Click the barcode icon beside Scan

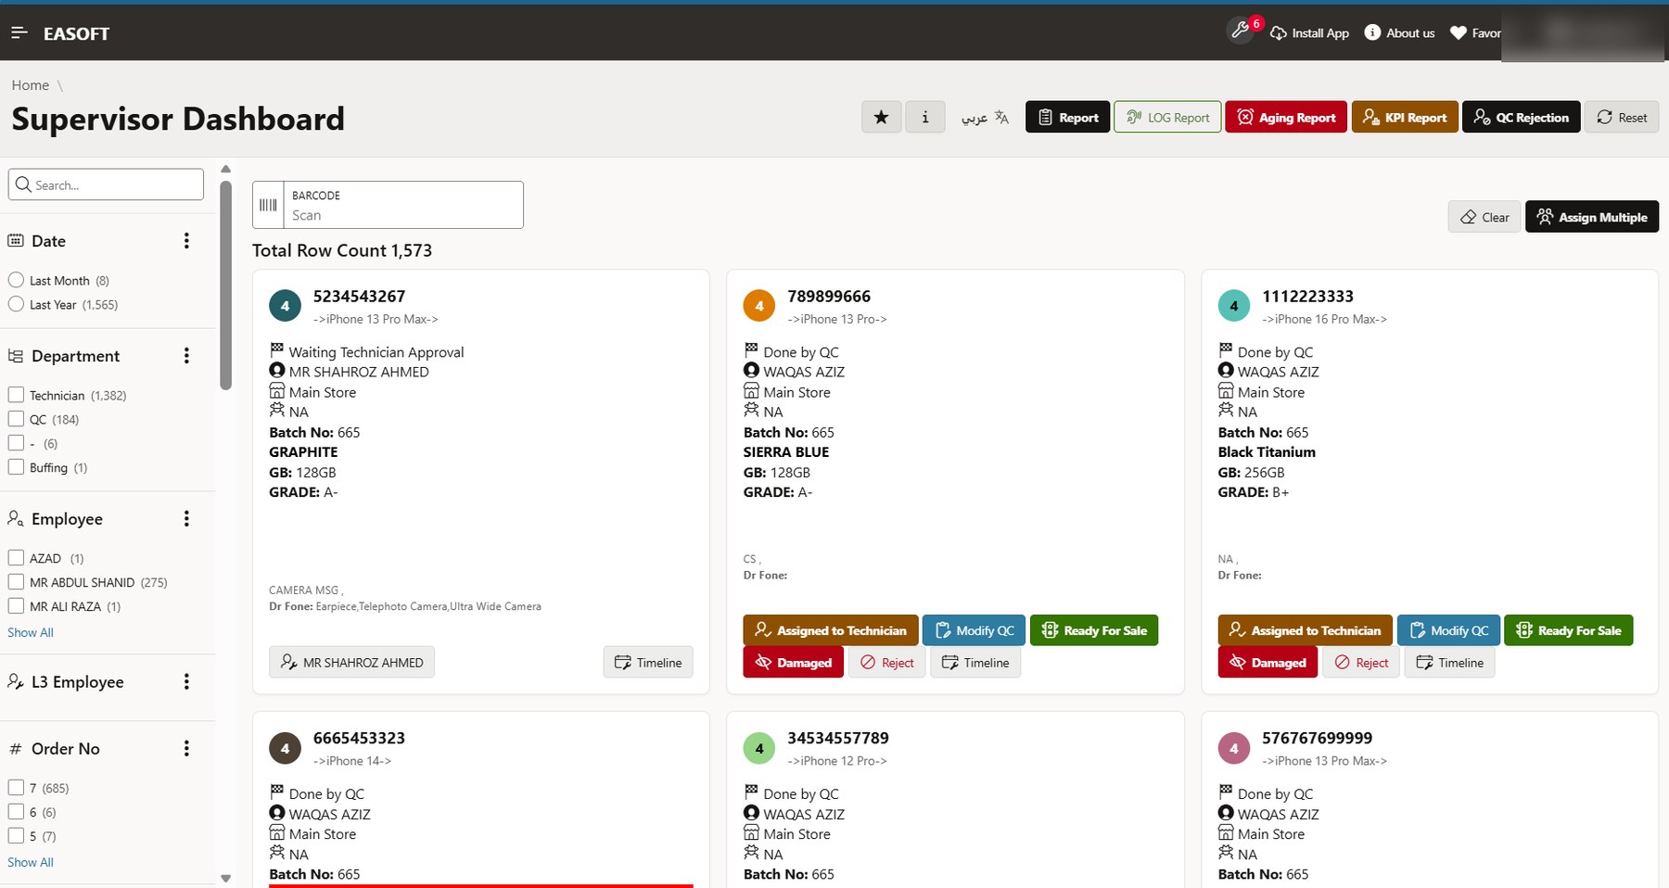pos(268,205)
